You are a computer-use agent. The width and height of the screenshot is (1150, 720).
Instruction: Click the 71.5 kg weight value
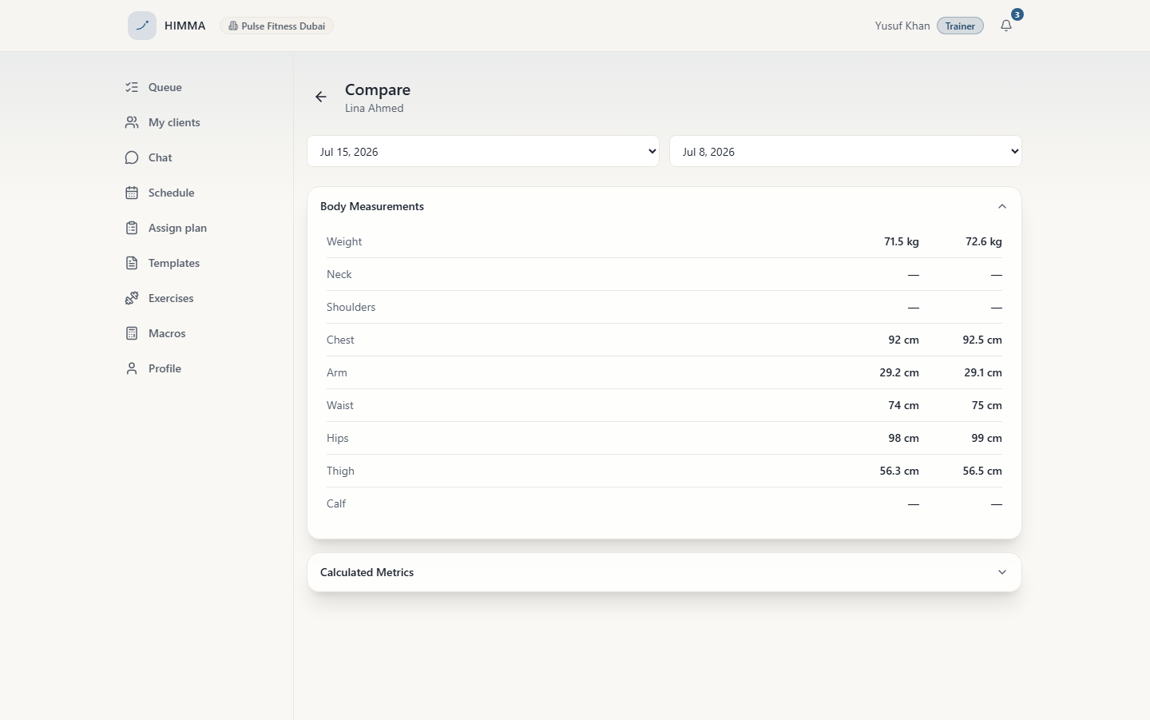(x=902, y=241)
